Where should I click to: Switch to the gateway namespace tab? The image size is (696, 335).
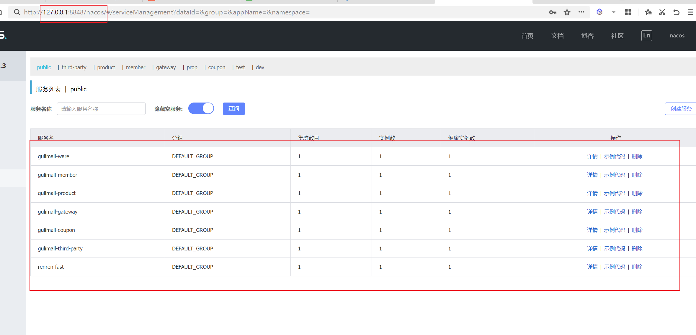(166, 67)
